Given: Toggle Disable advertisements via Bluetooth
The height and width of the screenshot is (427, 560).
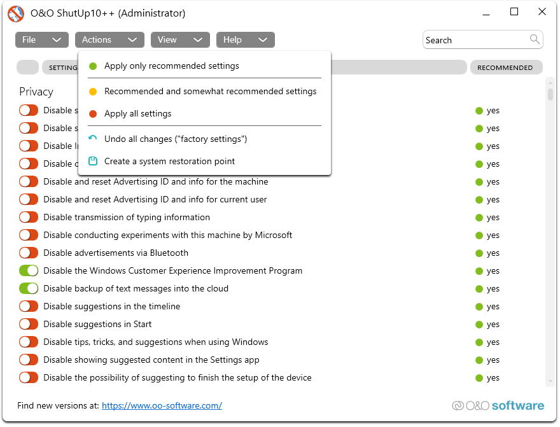Looking at the screenshot, I should [29, 253].
